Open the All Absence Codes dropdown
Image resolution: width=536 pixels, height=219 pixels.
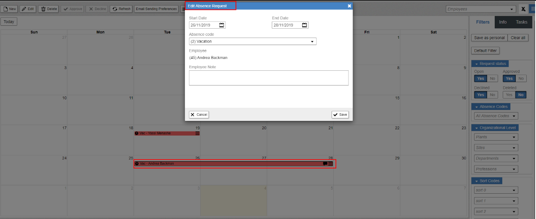click(496, 116)
